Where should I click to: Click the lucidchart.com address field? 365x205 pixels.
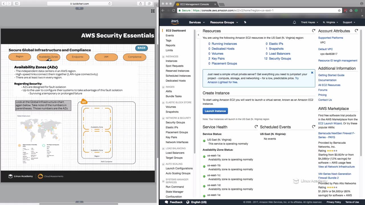point(79,4)
